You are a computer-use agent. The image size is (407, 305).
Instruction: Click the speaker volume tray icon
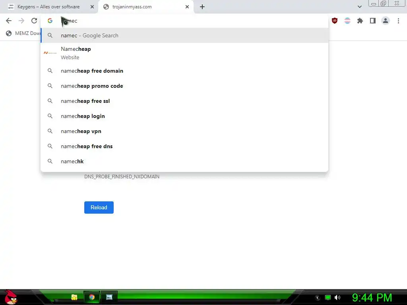point(337,297)
